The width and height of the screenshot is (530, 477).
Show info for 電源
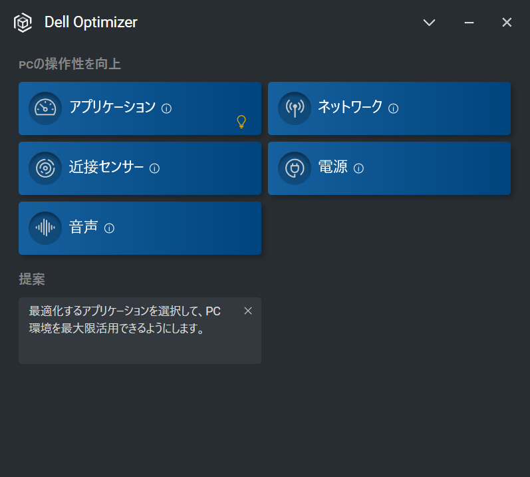coord(359,169)
